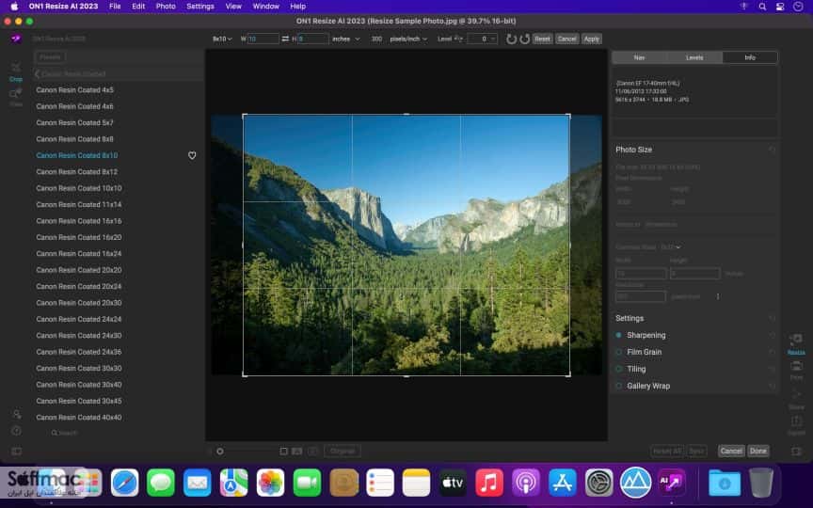
Task: Launch ON1 Resize AI dock icon
Action: point(672,484)
